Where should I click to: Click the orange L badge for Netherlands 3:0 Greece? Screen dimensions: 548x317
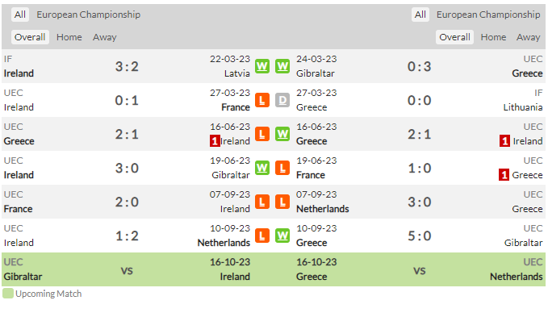click(x=282, y=202)
